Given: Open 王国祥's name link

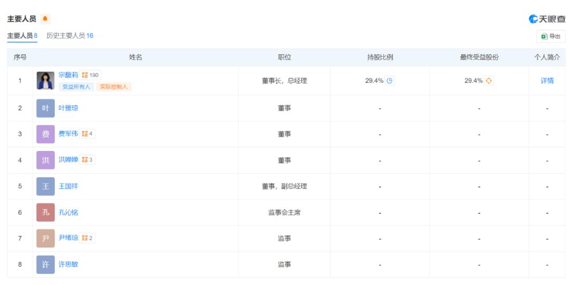Looking at the screenshot, I should (x=68, y=186).
